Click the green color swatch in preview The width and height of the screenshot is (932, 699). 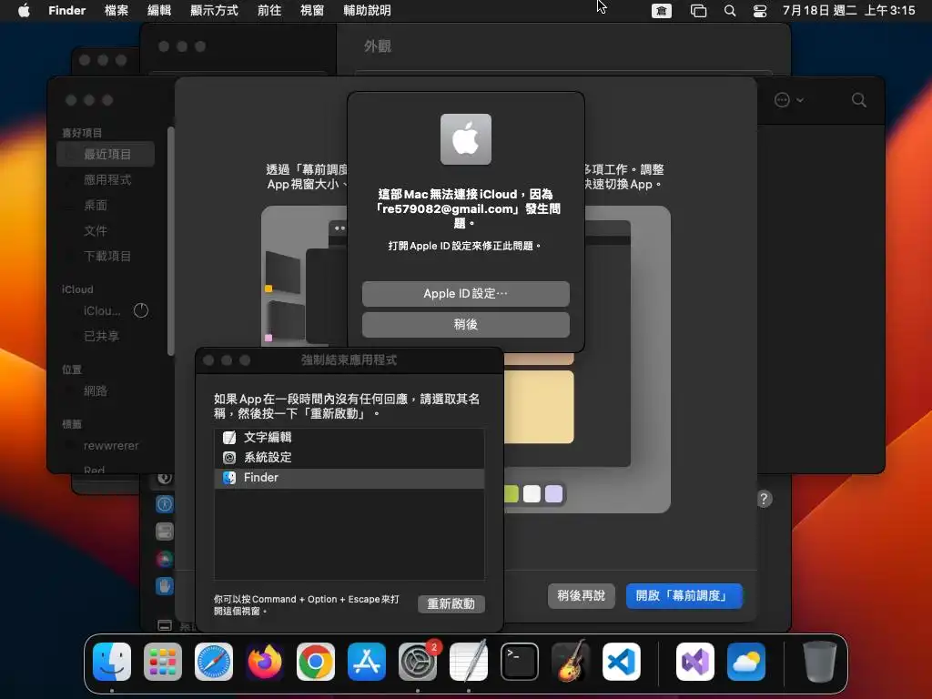point(512,494)
